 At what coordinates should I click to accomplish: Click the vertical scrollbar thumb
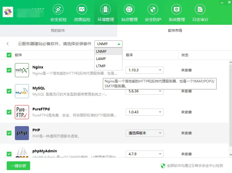(x=231, y=105)
